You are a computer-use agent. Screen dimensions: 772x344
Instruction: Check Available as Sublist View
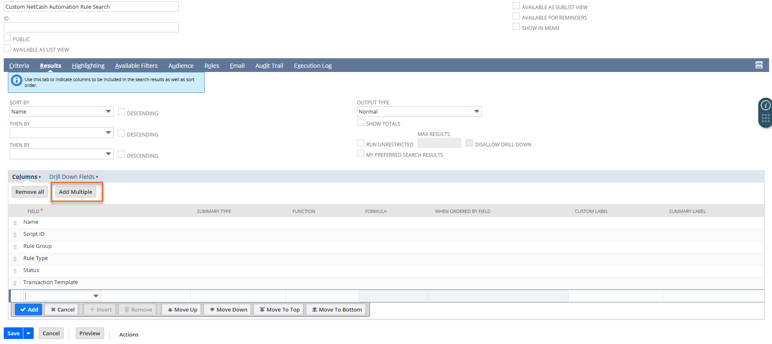click(x=516, y=6)
